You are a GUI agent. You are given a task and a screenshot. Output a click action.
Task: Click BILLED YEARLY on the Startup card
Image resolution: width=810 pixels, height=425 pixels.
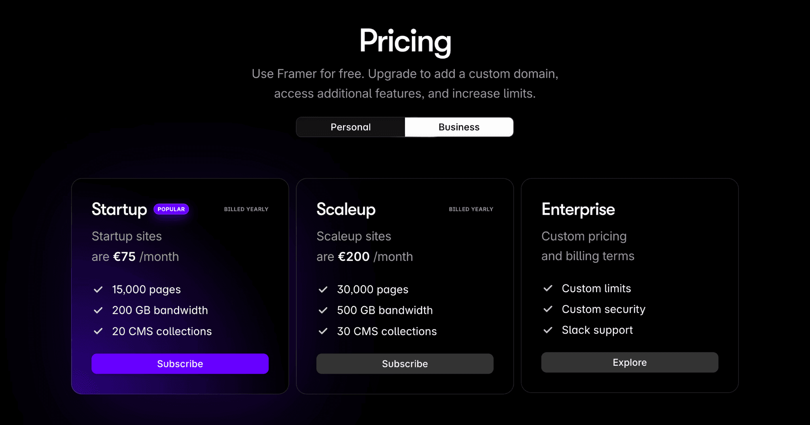[246, 209]
